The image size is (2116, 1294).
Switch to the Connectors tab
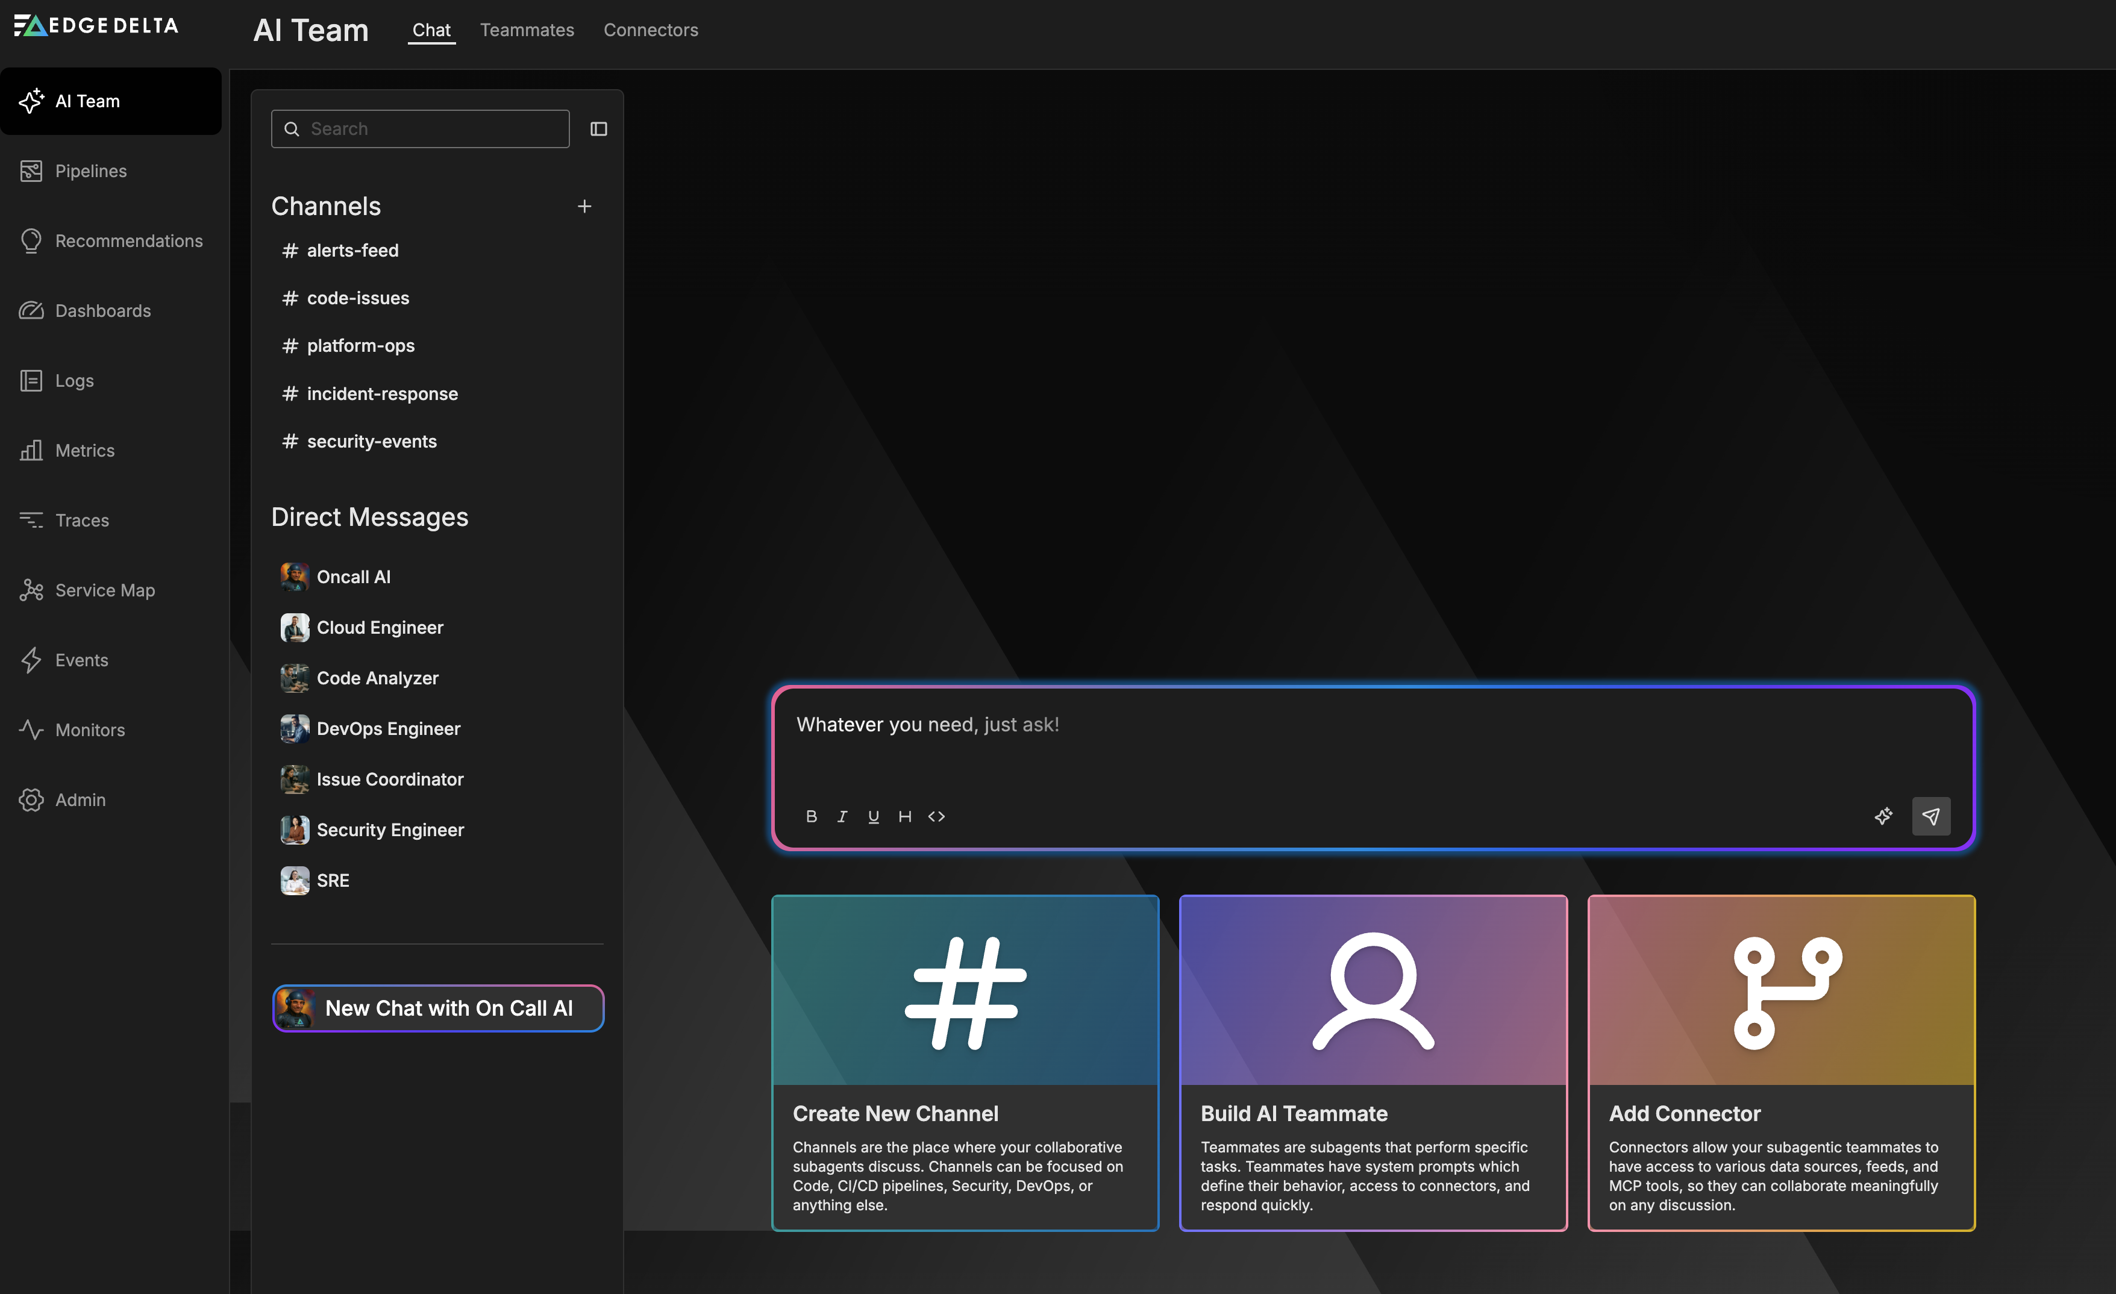(x=650, y=30)
